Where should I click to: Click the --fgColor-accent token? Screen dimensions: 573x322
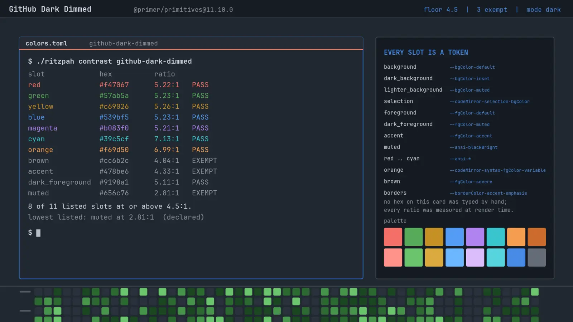pyautogui.click(x=471, y=136)
